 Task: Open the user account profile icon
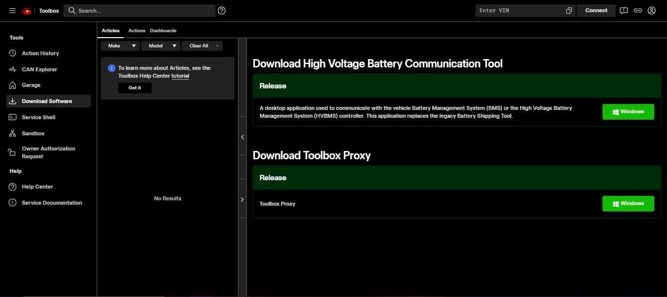pyautogui.click(x=651, y=10)
